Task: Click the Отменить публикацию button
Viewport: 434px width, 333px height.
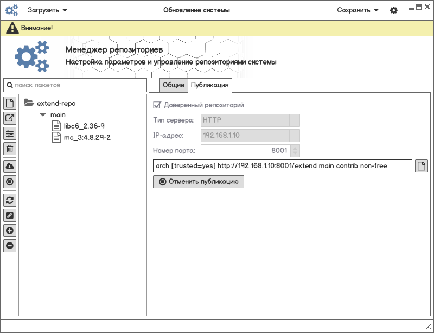Action: pos(199,182)
